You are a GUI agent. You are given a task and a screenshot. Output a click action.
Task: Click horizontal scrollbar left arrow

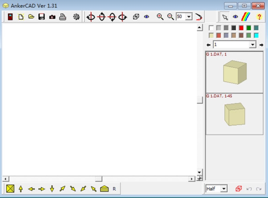(x=6, y=179)
